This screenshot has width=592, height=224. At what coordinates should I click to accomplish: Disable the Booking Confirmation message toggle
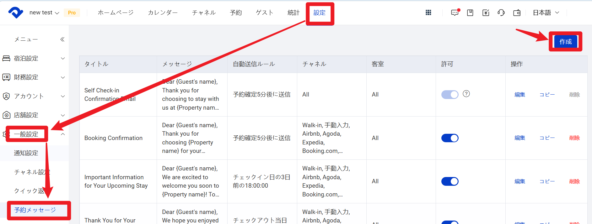[x=450, y=138]
